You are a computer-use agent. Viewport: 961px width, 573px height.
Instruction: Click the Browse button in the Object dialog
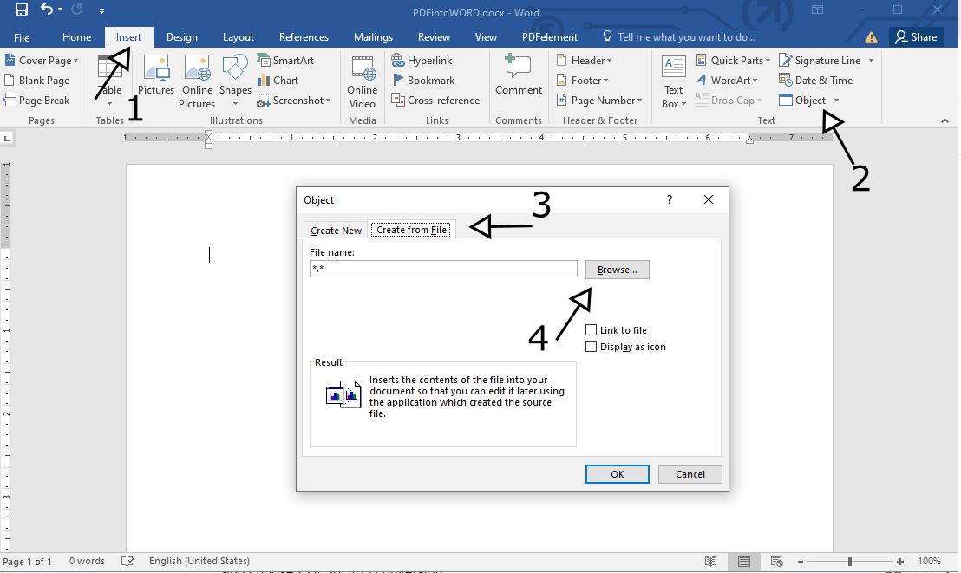(617, 269)
